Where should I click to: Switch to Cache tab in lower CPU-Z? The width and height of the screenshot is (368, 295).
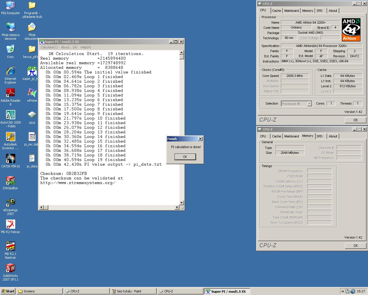276,136
